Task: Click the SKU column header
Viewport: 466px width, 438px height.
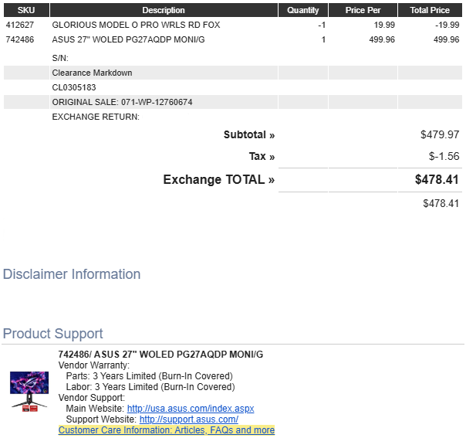Action: (26, 10)
